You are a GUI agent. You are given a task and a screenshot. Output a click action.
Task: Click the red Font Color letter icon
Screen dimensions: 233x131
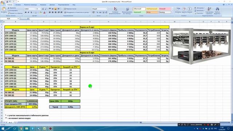pos(44,12)
